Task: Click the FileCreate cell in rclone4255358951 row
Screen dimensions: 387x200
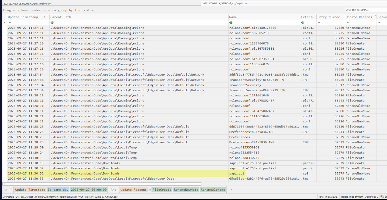Action: [x=361, y=147]
